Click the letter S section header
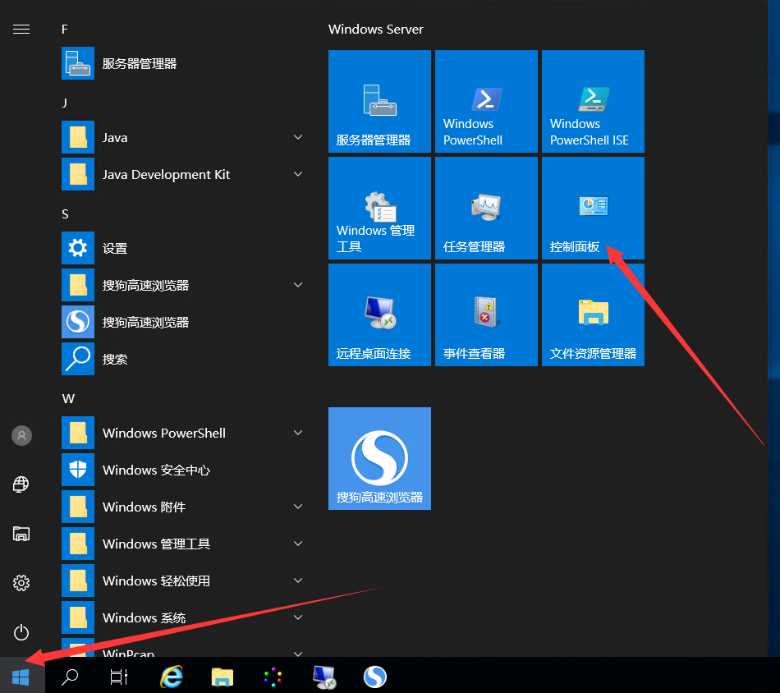Viewport: 780px width, 693px height. pos(65,214)
